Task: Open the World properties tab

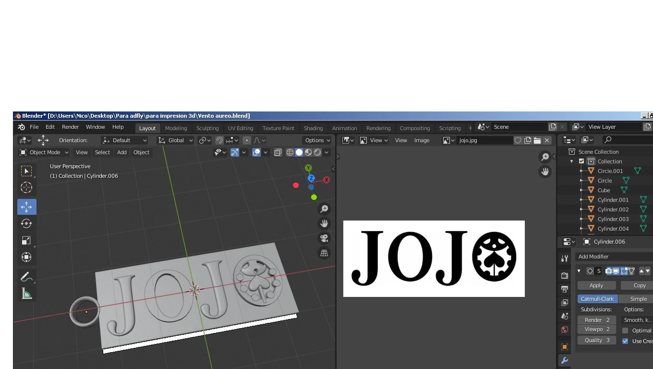Action: [x=565, y=330]
